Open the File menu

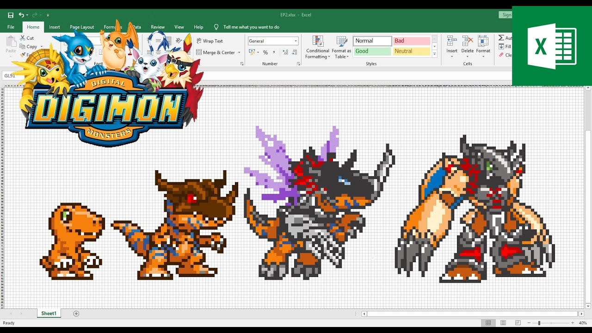pos(11,27)
